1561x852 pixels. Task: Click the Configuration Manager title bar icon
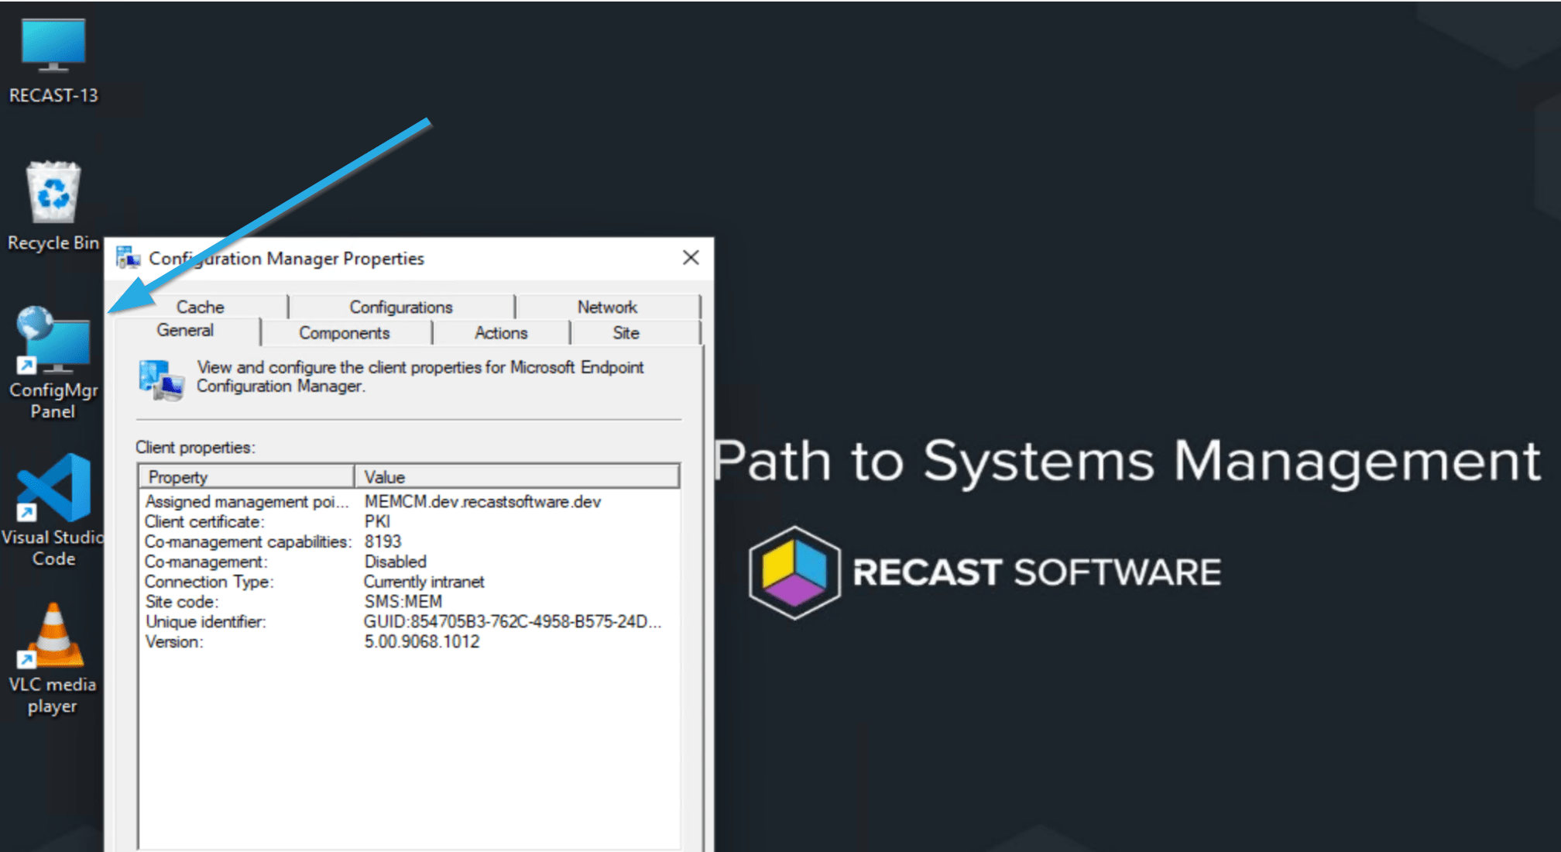click(128, 258)
